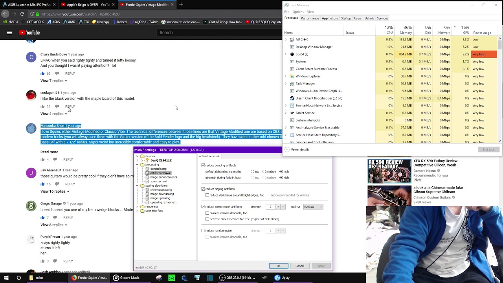Increase compression artifacts strength stepper
The image size is (503, 283).
(x=283, y=207)
